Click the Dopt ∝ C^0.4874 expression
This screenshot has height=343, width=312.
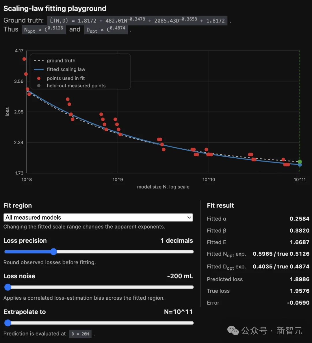(x=106, y=29)
